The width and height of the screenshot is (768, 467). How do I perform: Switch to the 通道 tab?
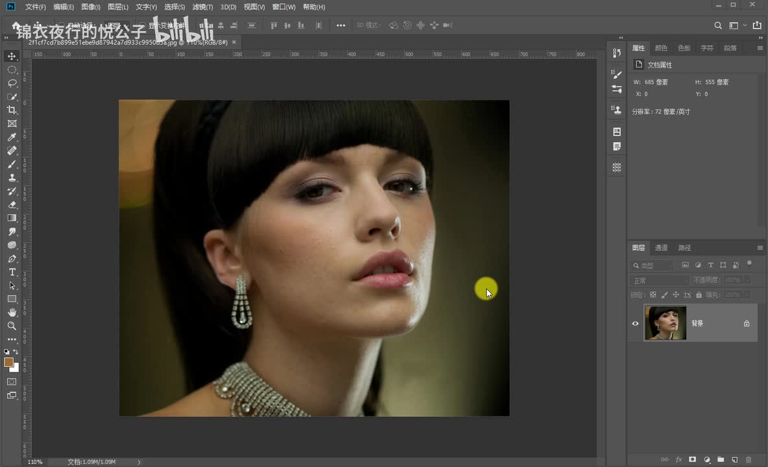pyautogui.click(x=661, y=248)
